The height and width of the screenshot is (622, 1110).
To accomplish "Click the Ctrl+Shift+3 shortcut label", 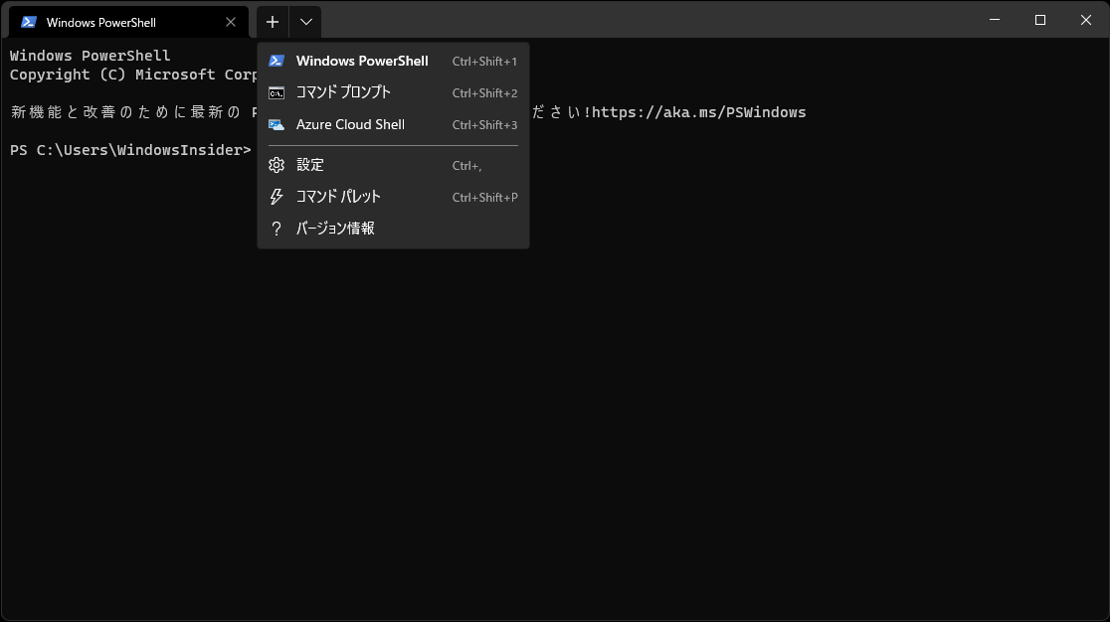I will tap(485, 125).
